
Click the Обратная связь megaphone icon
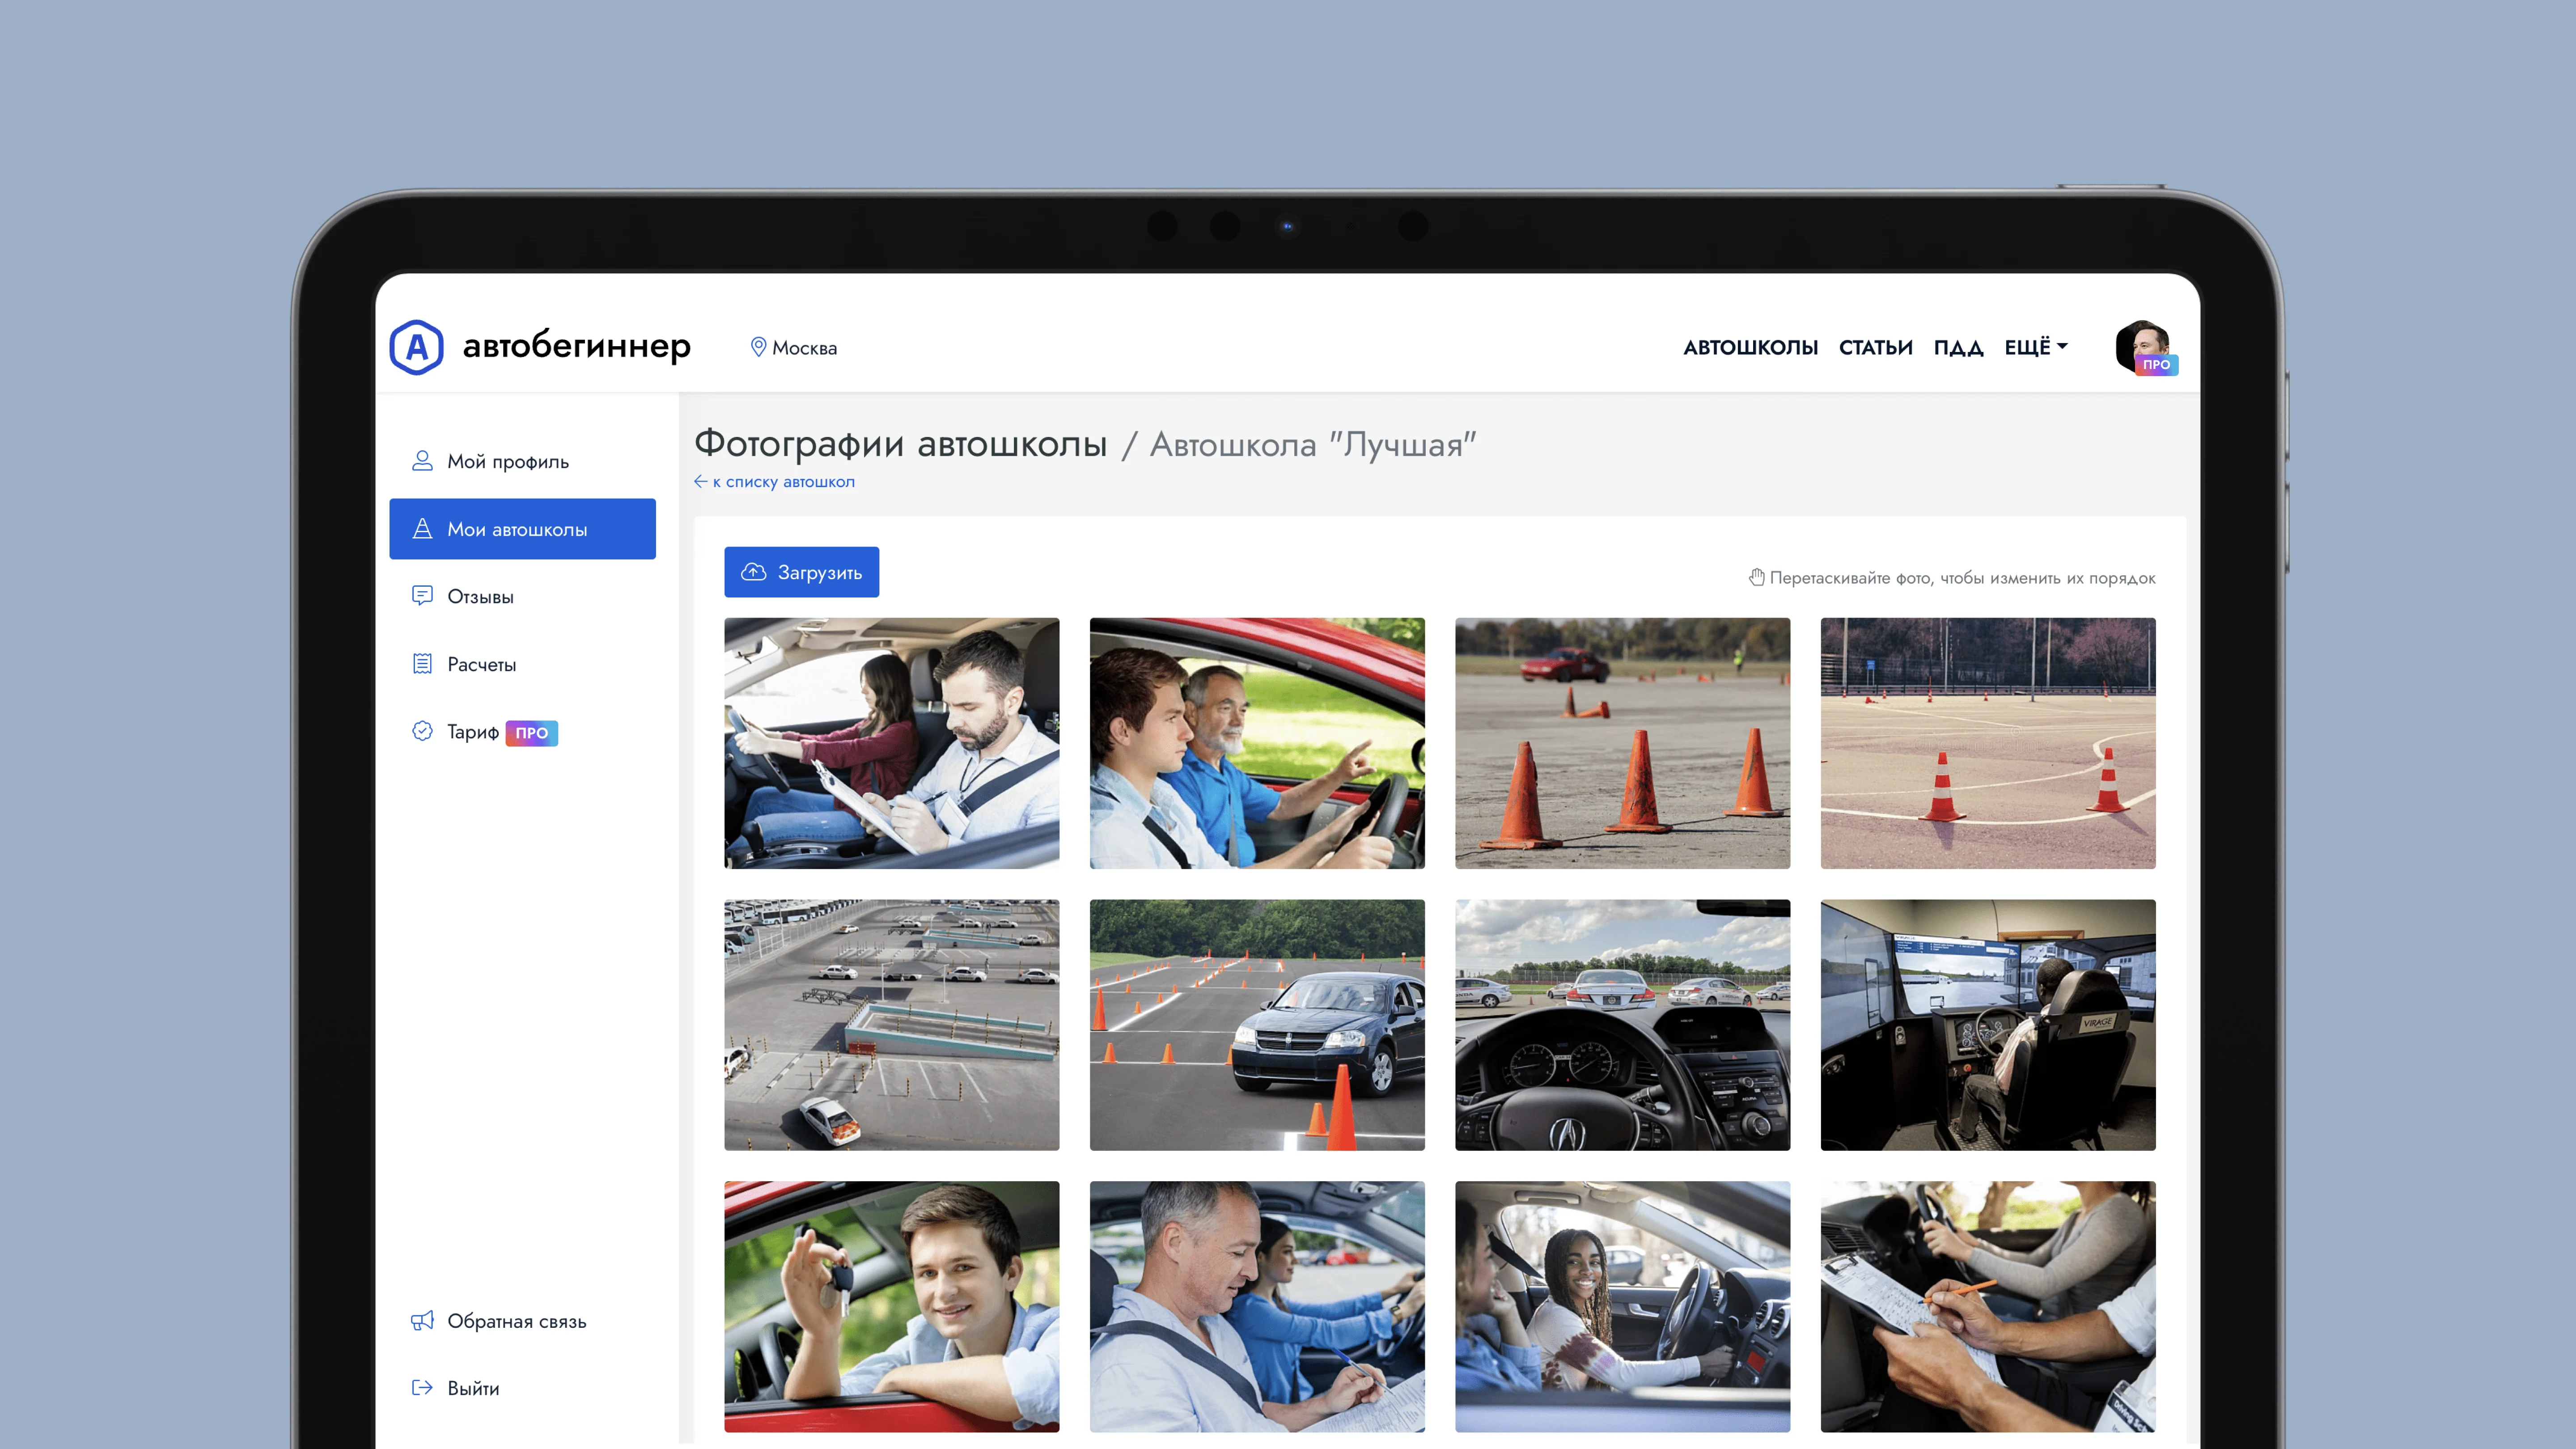click(422, 1320)
